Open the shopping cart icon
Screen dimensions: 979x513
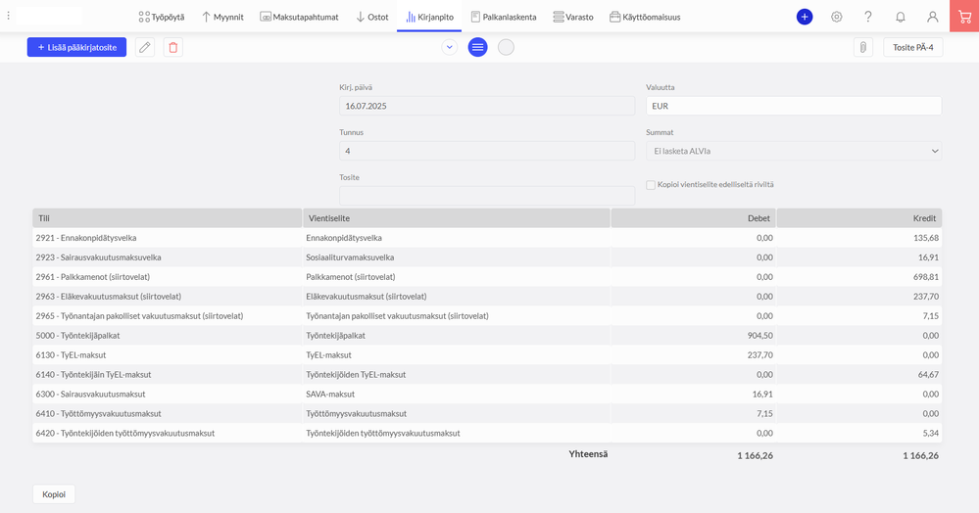pos(964,17)
